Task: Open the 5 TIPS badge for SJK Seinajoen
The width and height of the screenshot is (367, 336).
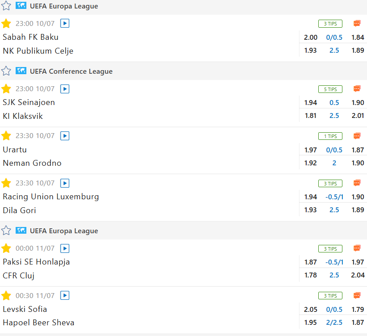Action: 330,89
